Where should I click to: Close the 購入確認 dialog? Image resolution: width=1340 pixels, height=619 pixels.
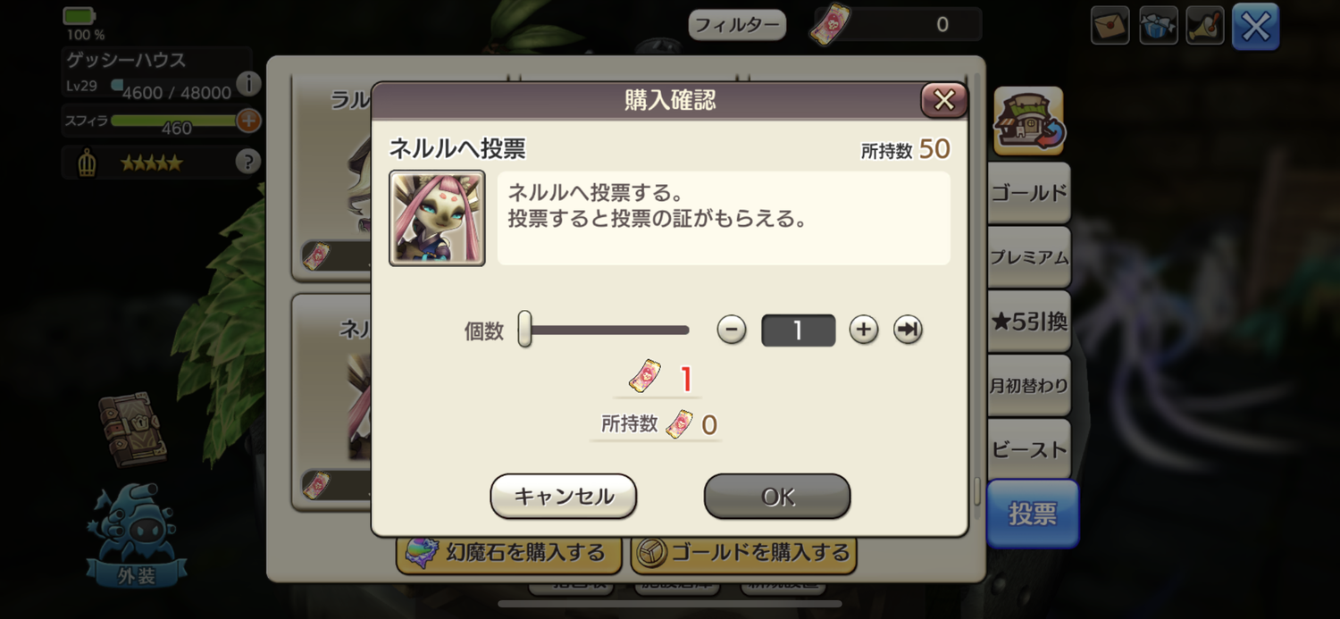click(x=944, y=100)
